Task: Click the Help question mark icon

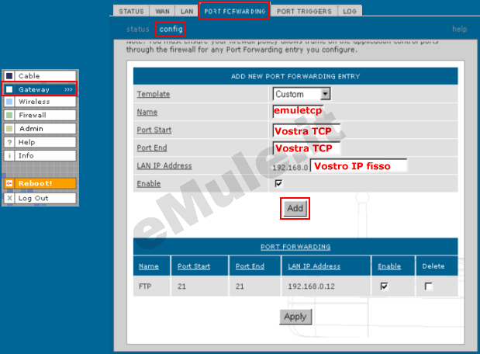Action: point(9,142)
